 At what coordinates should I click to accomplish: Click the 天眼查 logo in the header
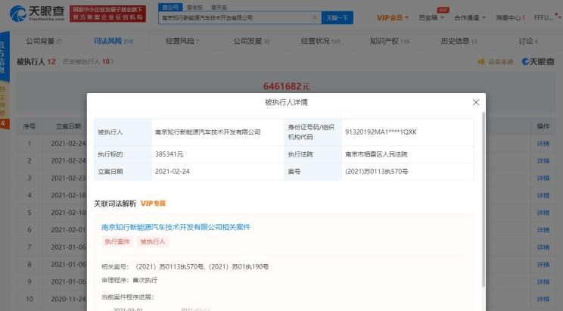point(37,14)
